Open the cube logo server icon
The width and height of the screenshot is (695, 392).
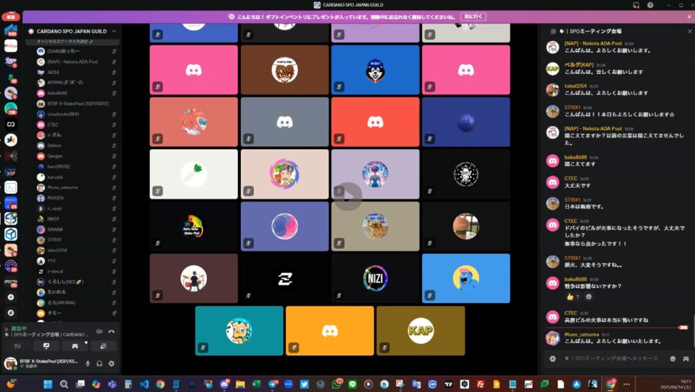coord(11,234)
